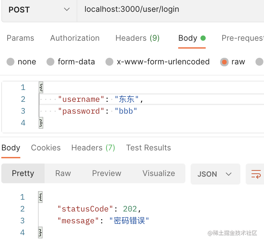Go to request Headers (9) tab

click(137, 38)
